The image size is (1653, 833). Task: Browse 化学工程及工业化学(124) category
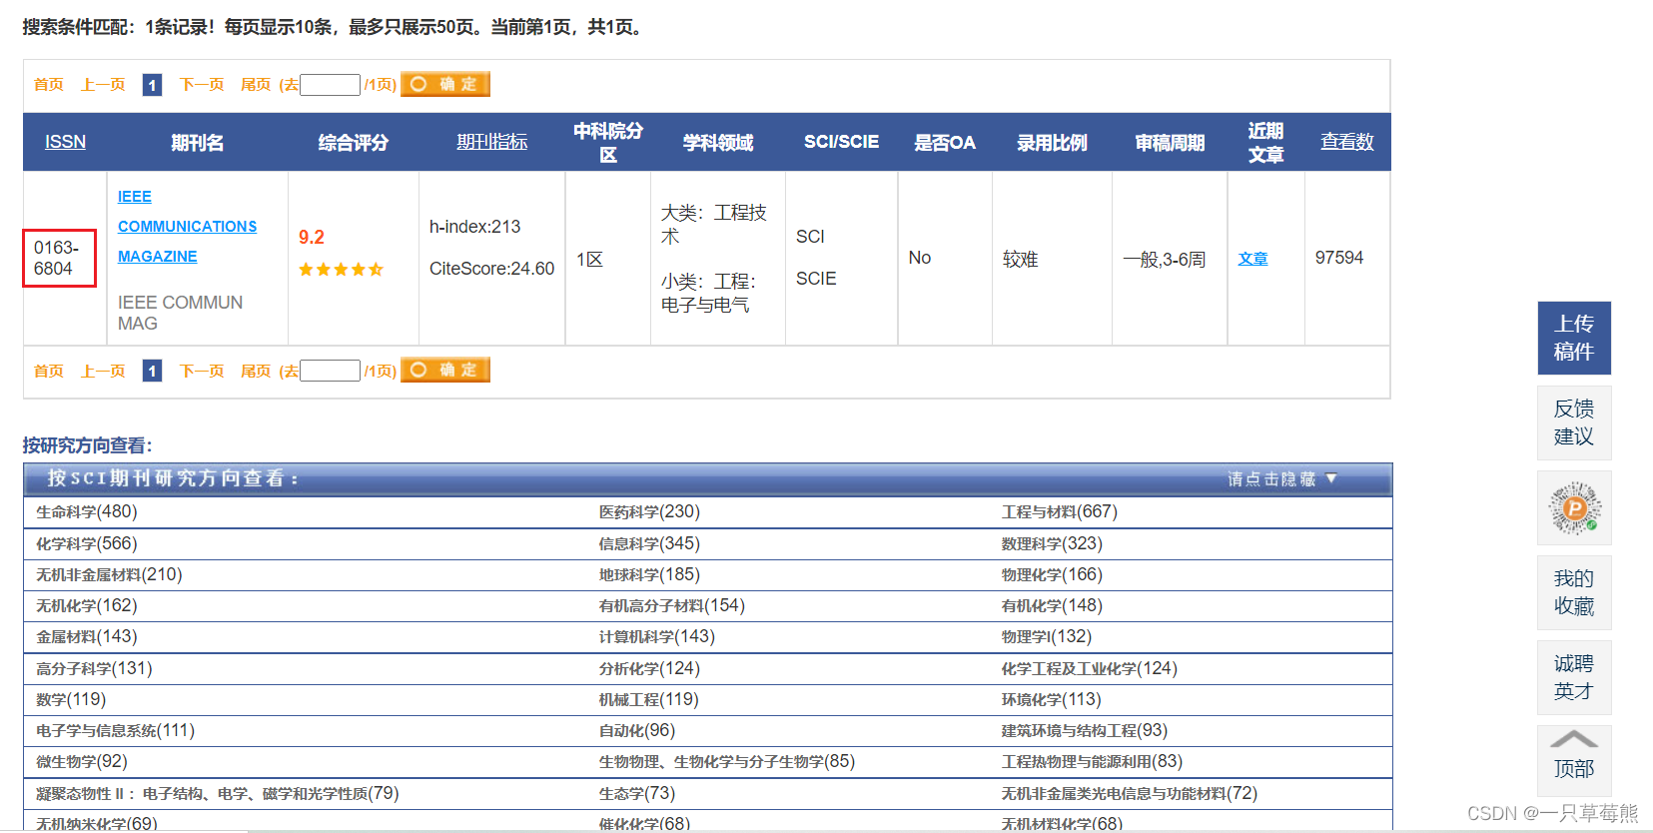point(1090,669)
